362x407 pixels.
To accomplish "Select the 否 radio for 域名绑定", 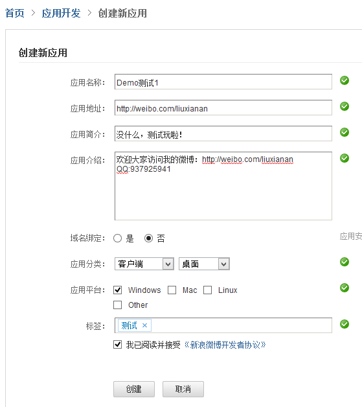I will point(148,238).
